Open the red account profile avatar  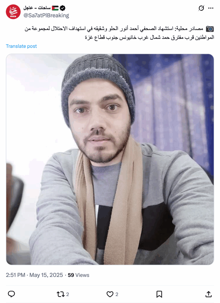pyautogui.click(x=13, y=12)
